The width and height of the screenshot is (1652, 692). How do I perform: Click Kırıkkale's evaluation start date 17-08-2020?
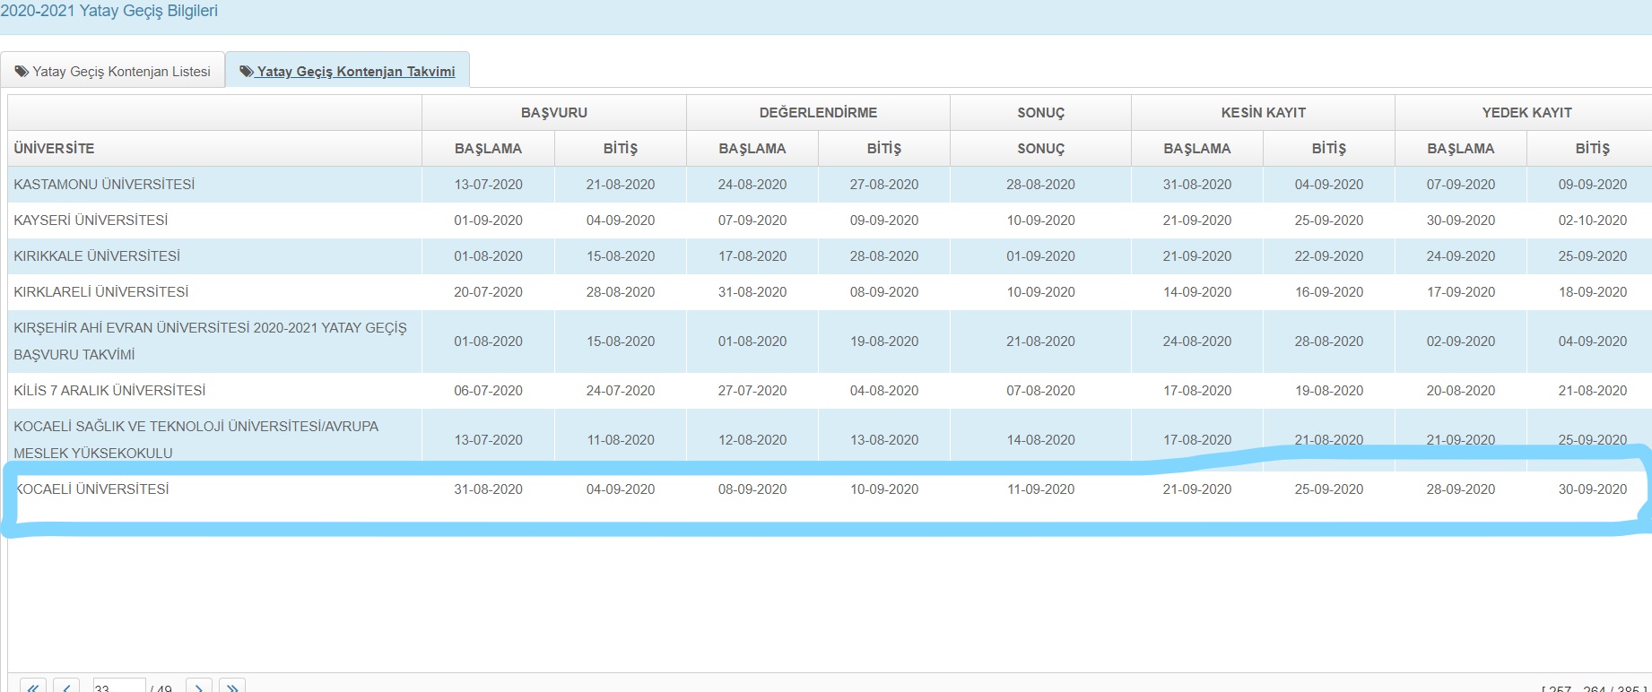coord(752,255)
